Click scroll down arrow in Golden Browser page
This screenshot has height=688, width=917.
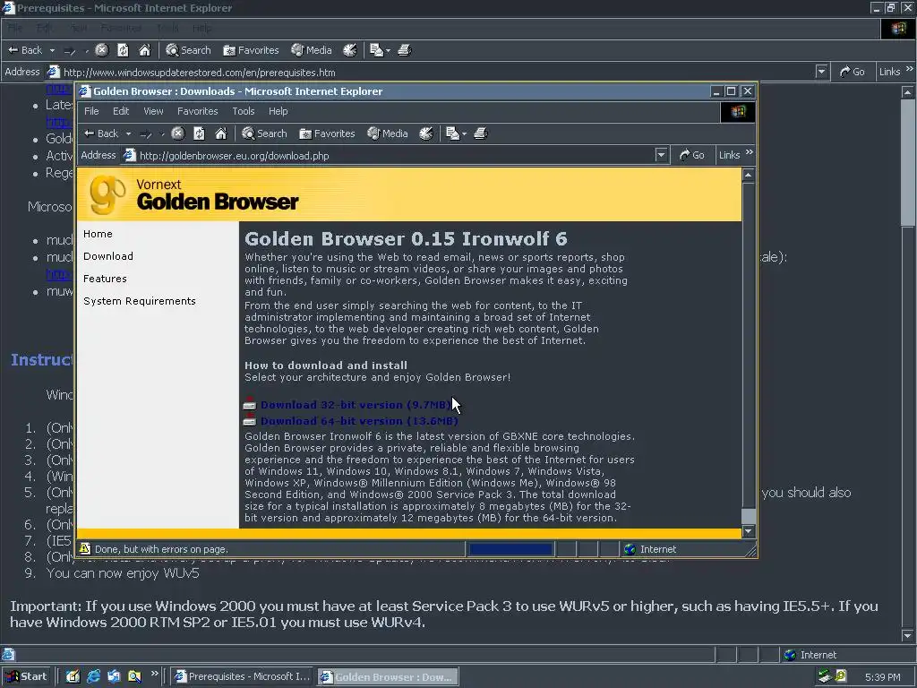(749, 531)
